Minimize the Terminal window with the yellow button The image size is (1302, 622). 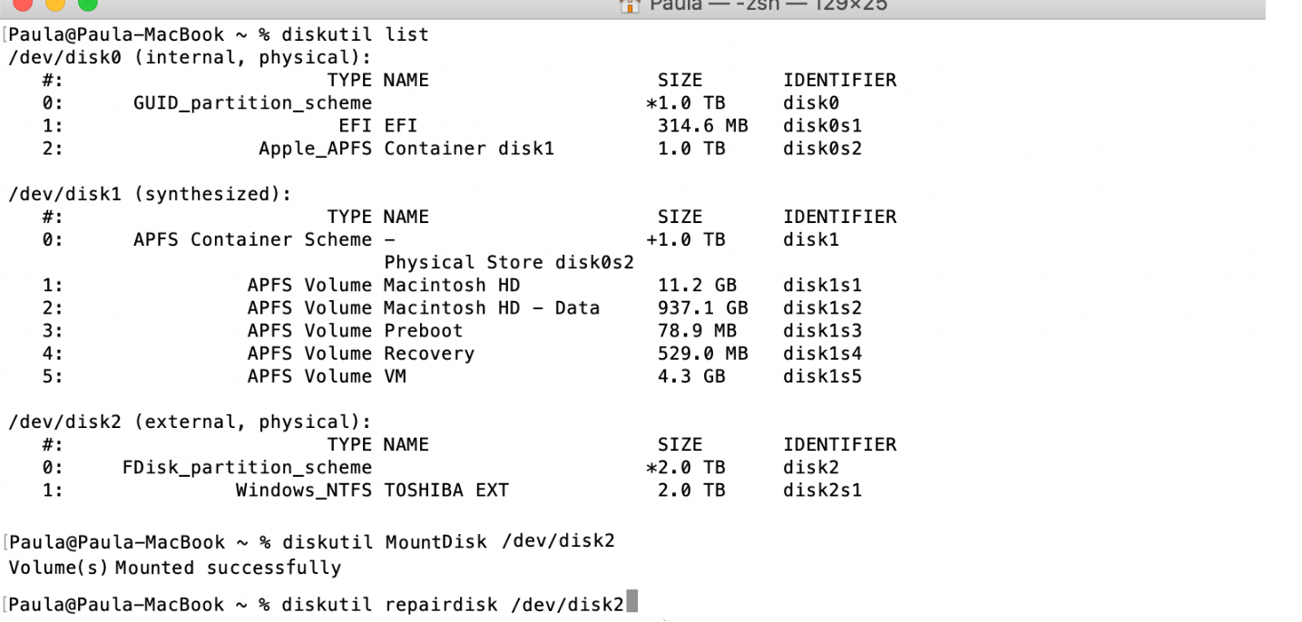[x=54, y=4]
